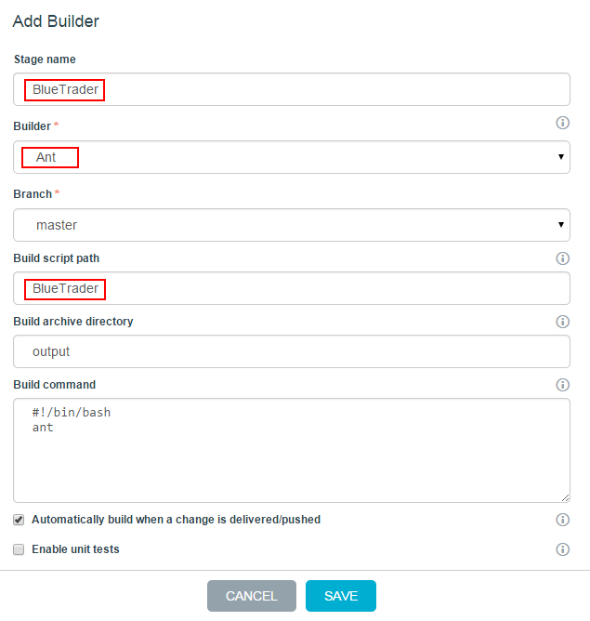
Task: Click the info icon for Builder
Action: [562, 123]
